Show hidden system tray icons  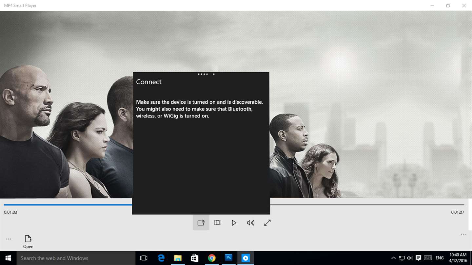[x=394, y=258]
